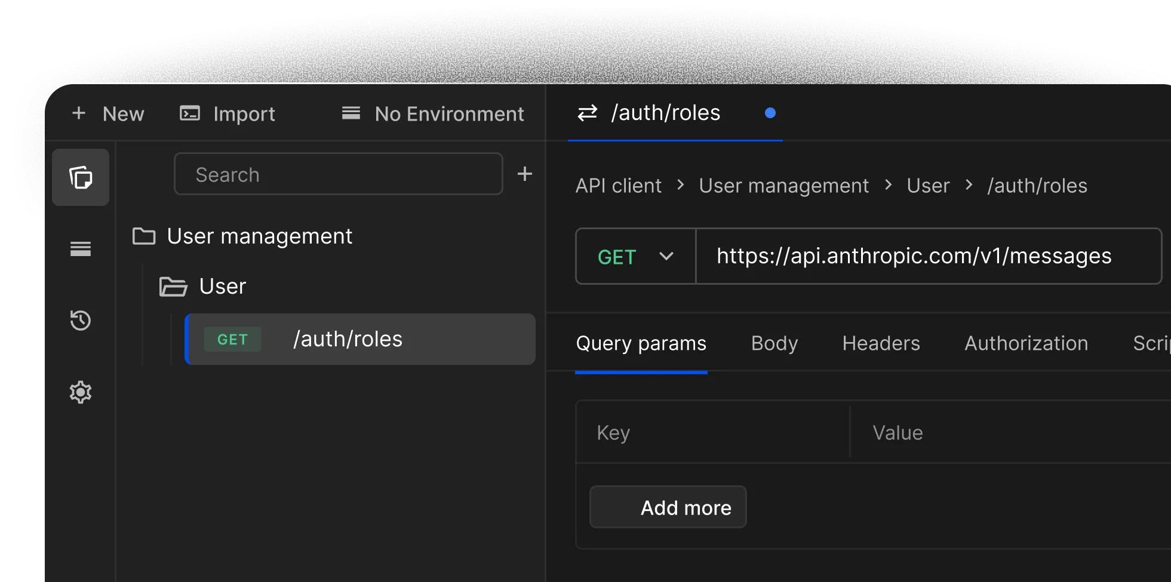Open the Settings gear icon
The image size is (1171, 582).
[x=81, y=392]
